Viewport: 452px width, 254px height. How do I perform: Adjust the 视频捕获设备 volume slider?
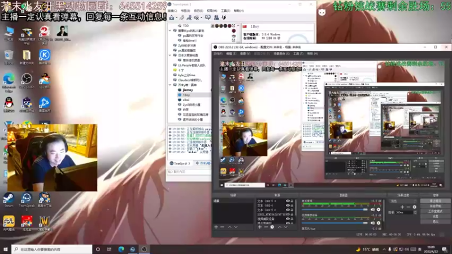click(334, 223)
